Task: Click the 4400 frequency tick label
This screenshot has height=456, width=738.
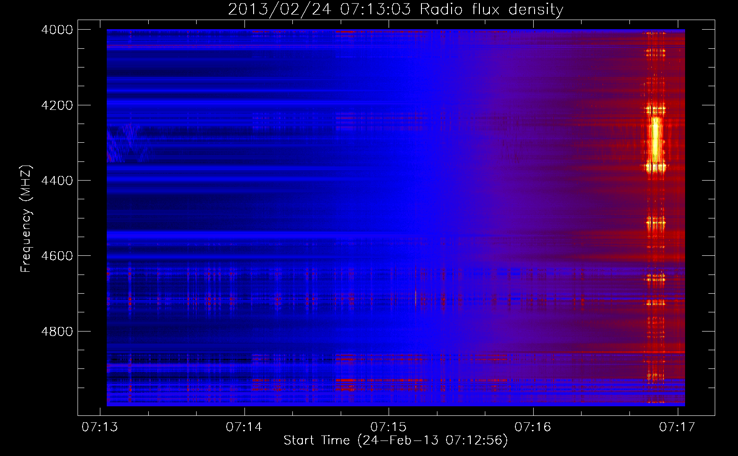Action: click(x=57, y=181)
